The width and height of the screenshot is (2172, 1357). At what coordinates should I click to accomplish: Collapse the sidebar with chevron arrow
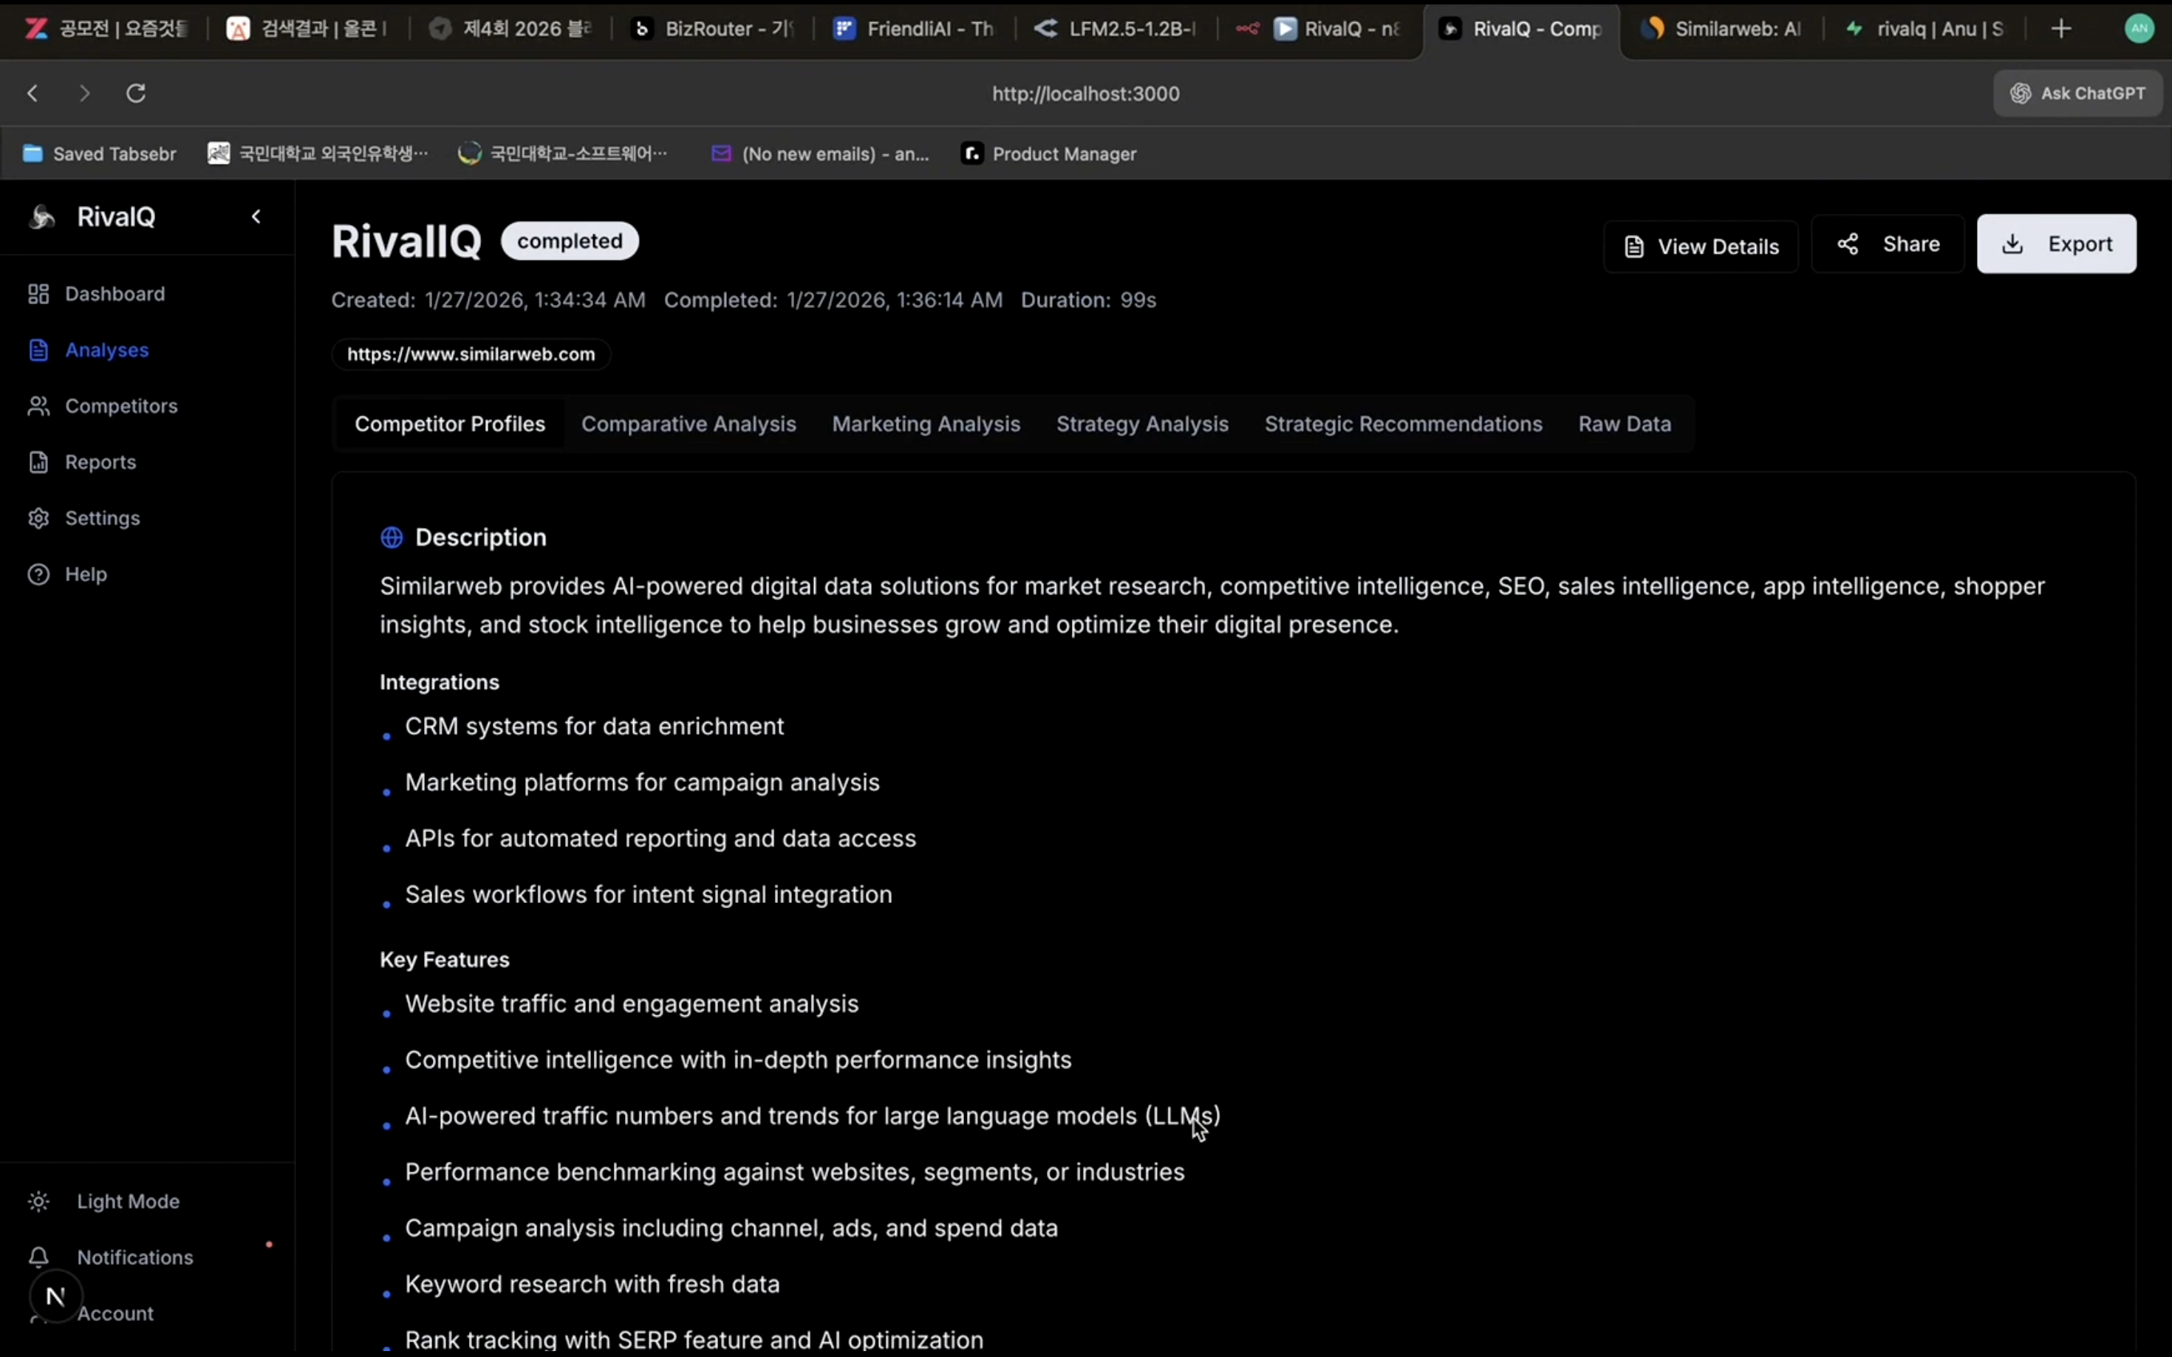[256, 216]
